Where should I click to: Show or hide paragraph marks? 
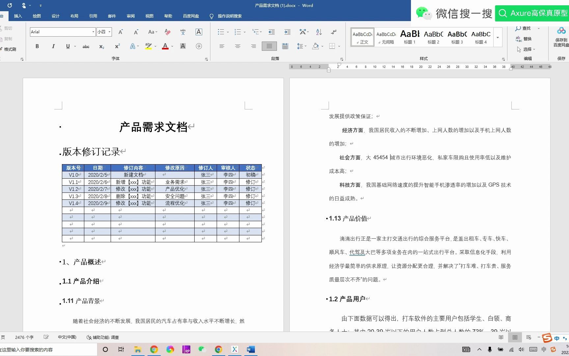point(334,32)
